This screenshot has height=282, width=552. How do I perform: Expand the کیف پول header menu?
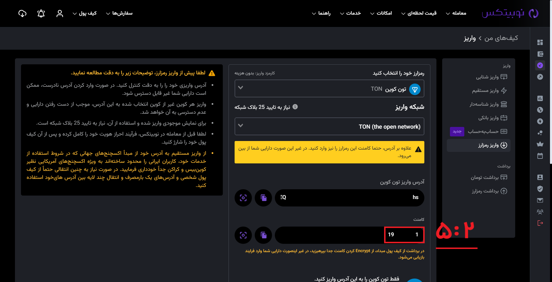pos(85,13)
